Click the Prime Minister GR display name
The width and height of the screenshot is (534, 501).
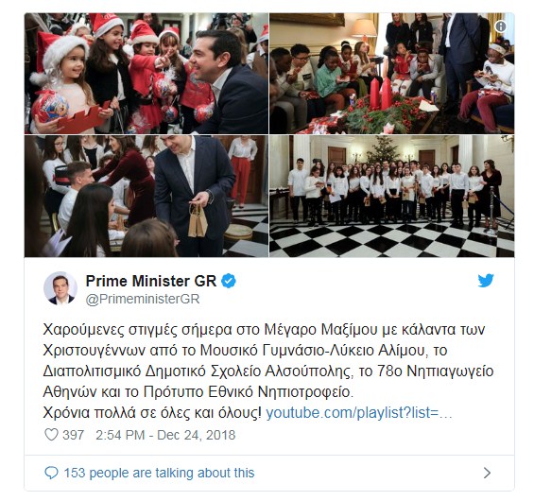click(151, 282)
